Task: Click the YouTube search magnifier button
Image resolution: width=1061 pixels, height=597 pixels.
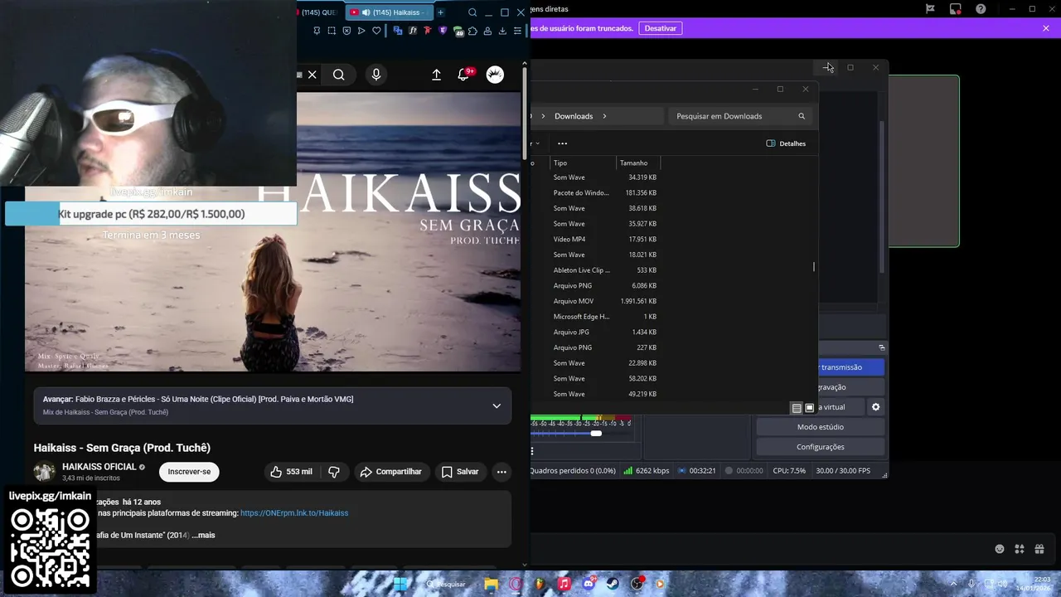Action: (339, 75)
